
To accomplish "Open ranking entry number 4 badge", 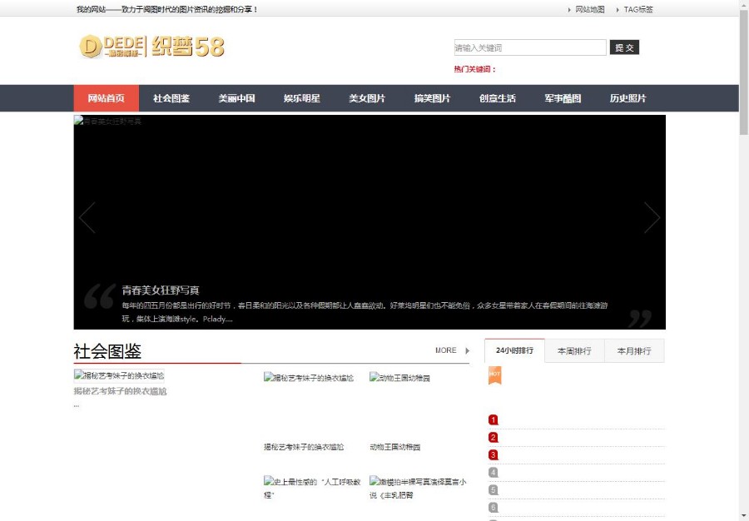I will 494,472.
